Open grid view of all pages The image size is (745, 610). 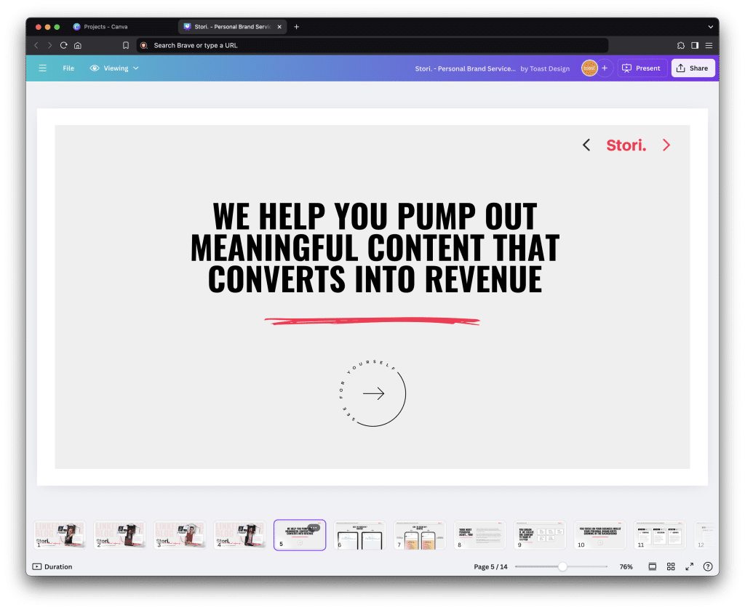click(671, 566)
